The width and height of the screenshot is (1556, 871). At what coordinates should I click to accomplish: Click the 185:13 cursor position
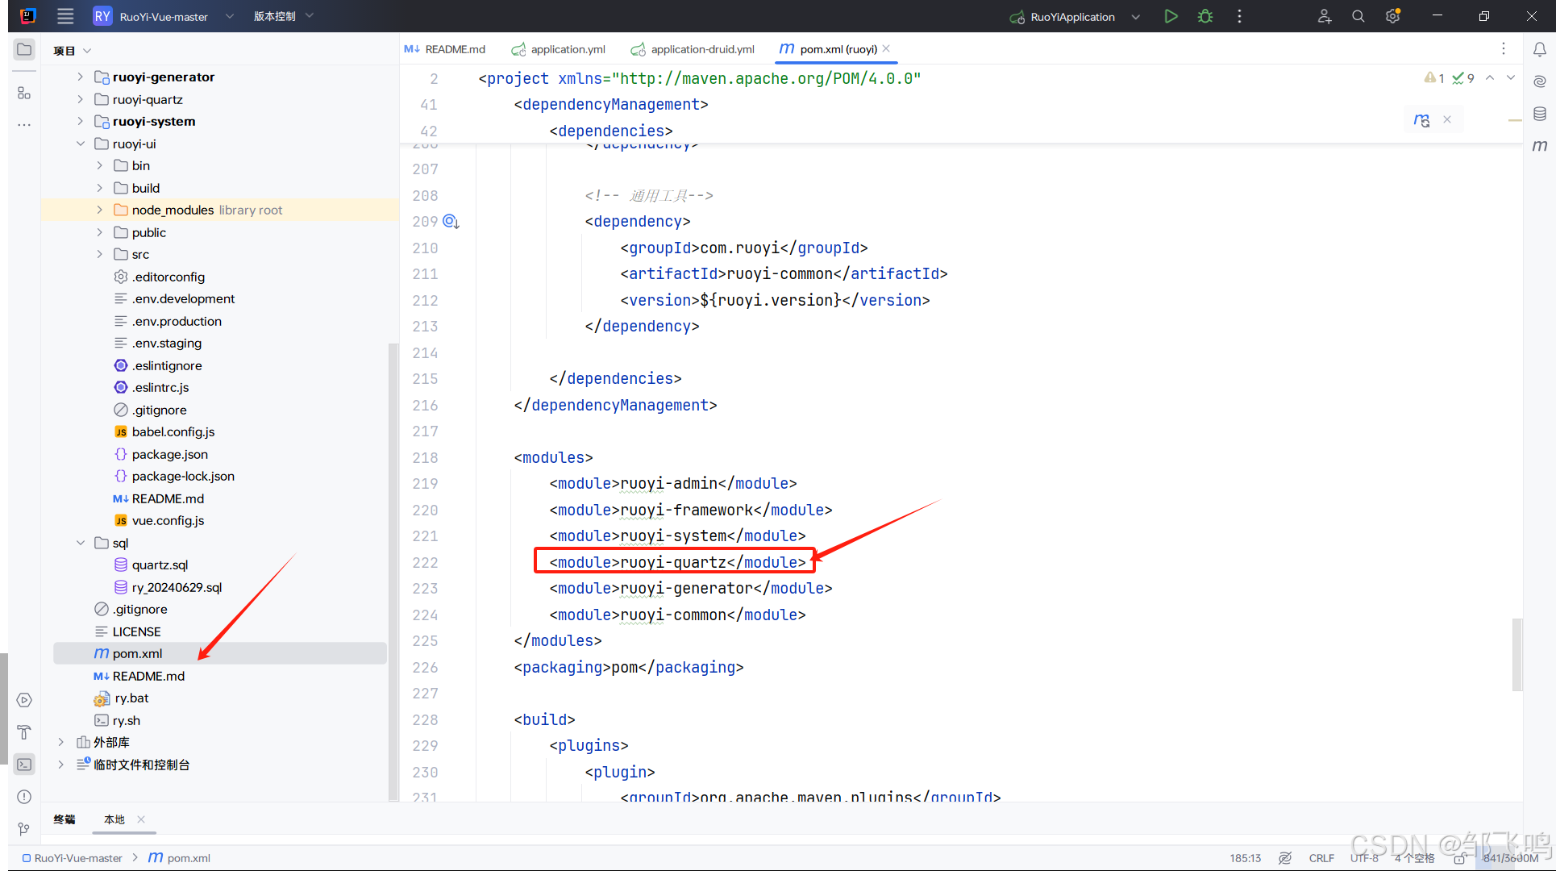pos(1245,858)
